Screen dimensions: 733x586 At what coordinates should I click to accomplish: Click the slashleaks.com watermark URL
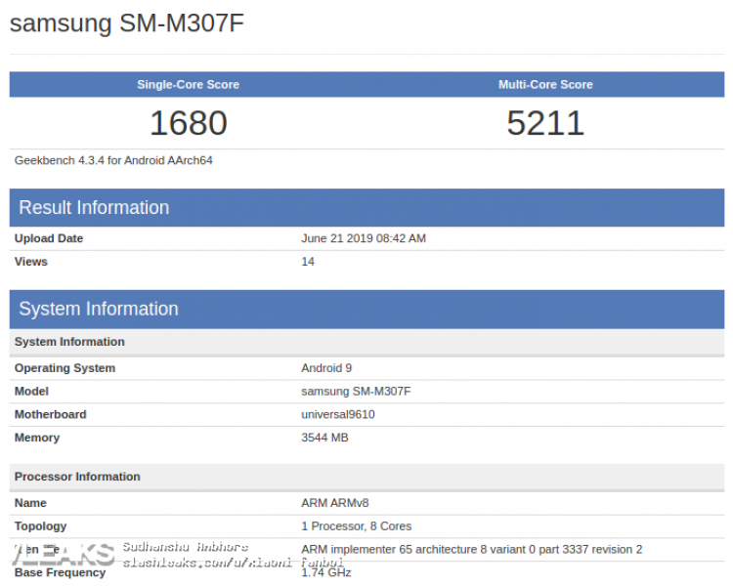tap(233, 562)
